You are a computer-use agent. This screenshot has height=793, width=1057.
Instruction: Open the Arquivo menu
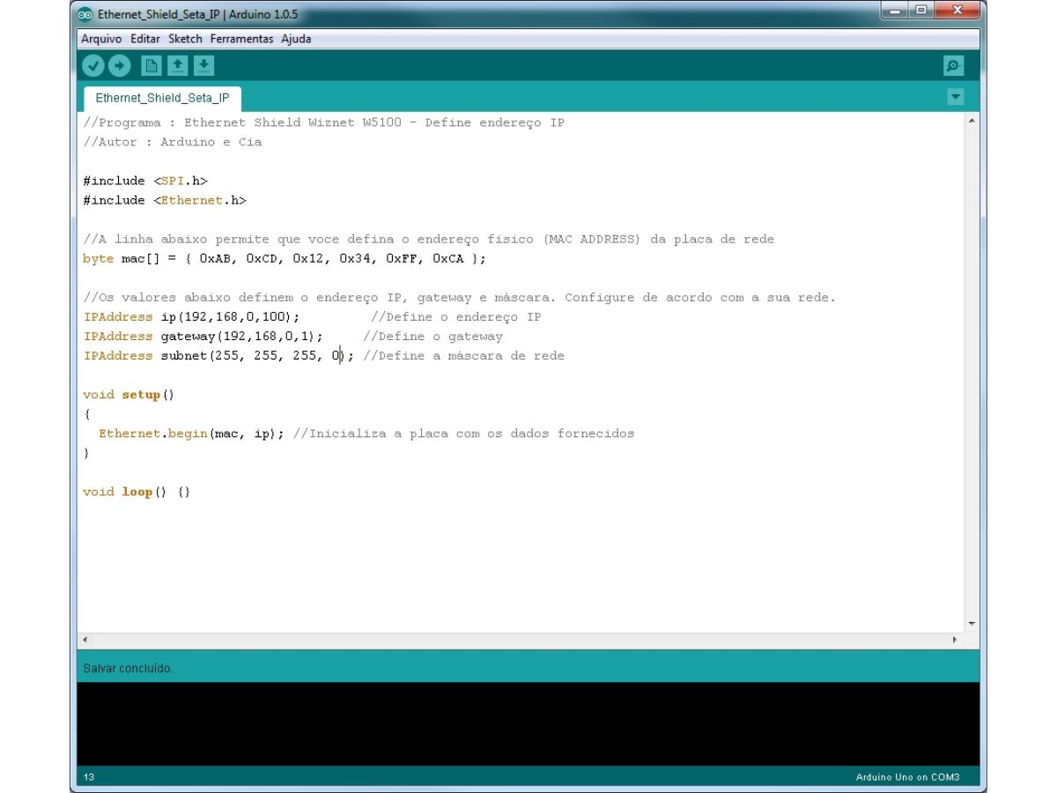click(101, 39)
